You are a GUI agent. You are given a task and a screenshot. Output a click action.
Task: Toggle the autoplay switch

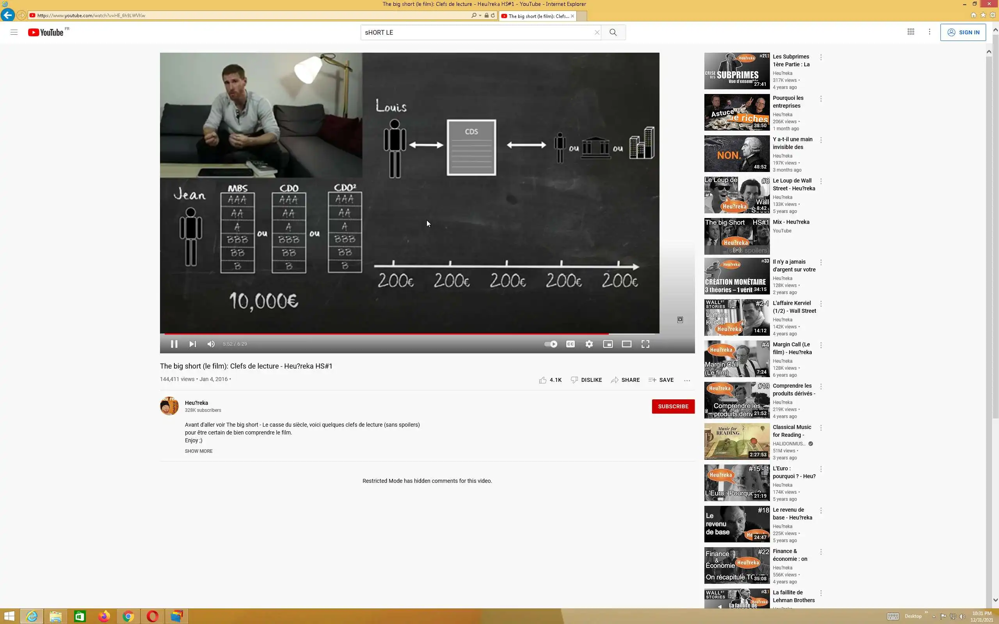pos(551,344)
